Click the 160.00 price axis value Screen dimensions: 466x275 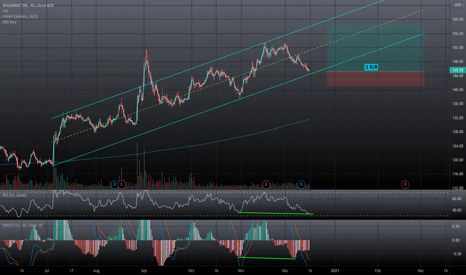coord(457,19)
